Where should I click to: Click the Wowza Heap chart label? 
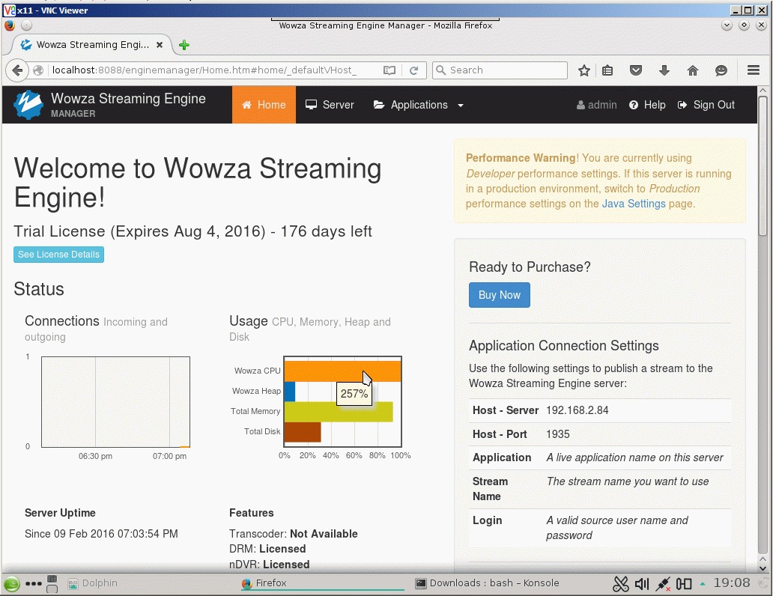coord(256,391)
